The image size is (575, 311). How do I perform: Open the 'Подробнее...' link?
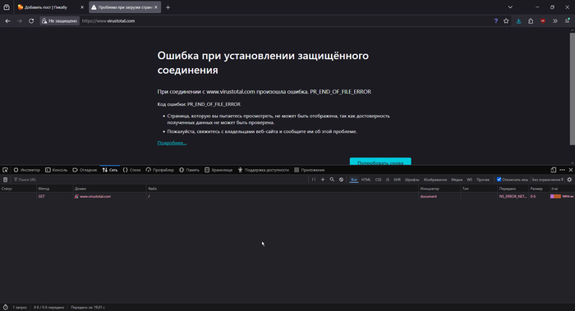pos(172,143)
